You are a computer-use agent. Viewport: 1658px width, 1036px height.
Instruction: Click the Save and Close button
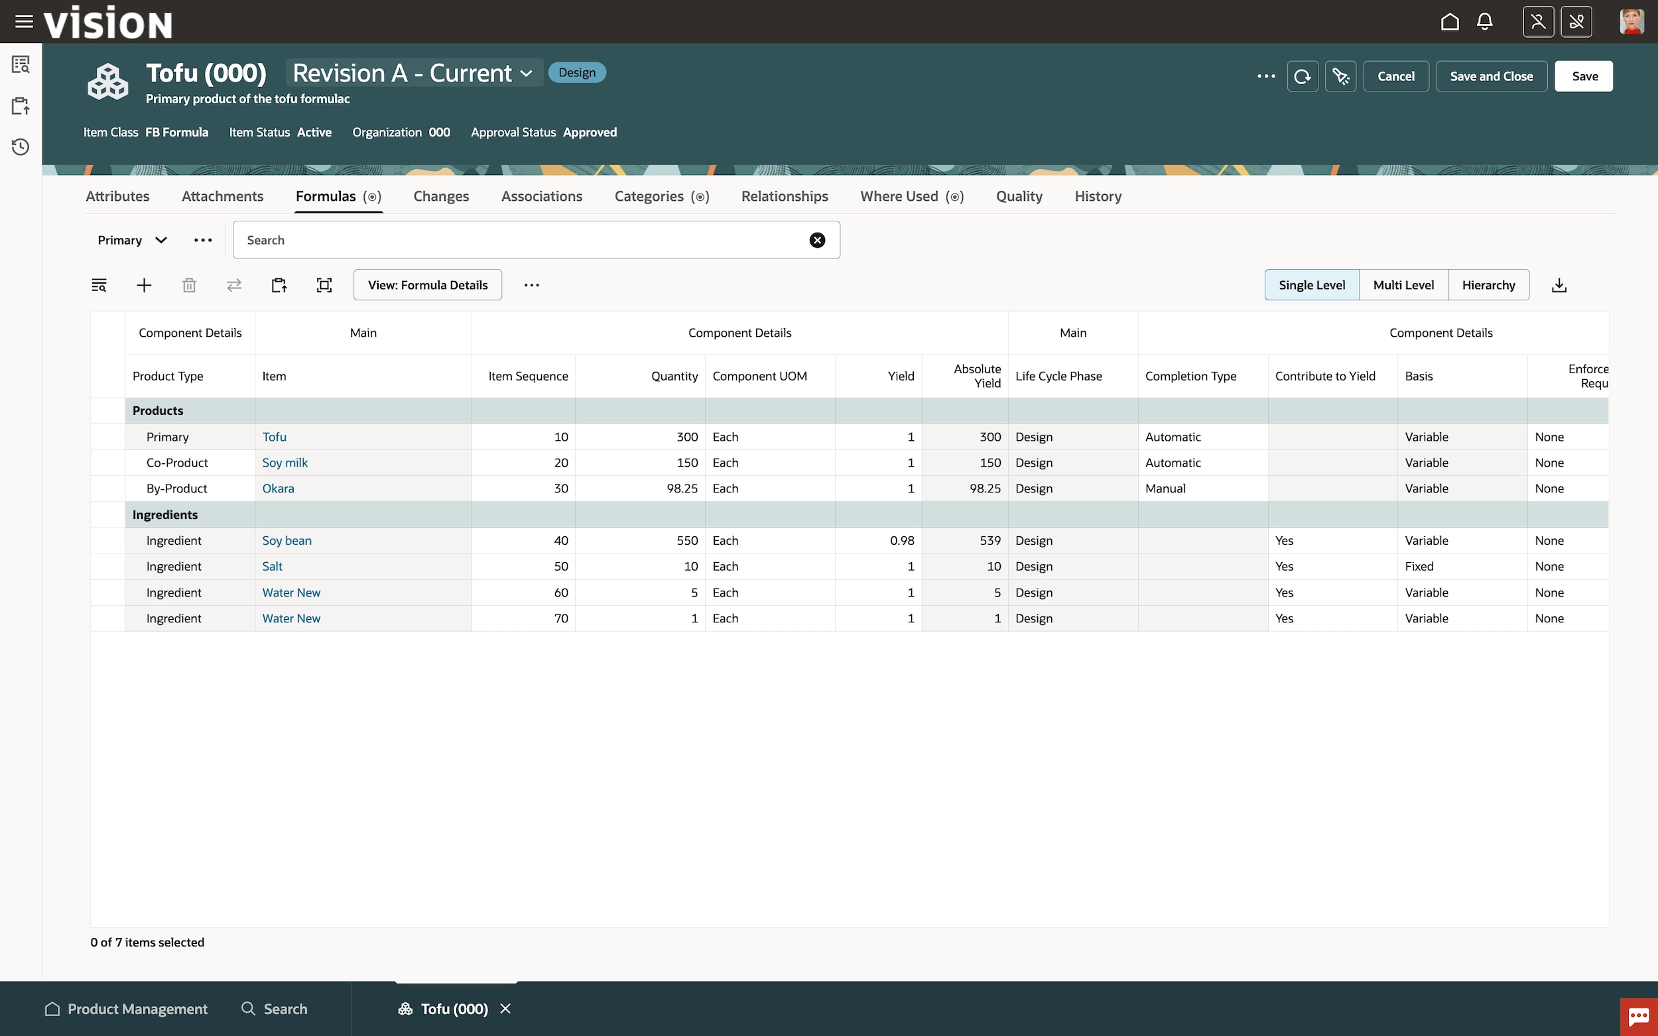[x=1491, y=76]
